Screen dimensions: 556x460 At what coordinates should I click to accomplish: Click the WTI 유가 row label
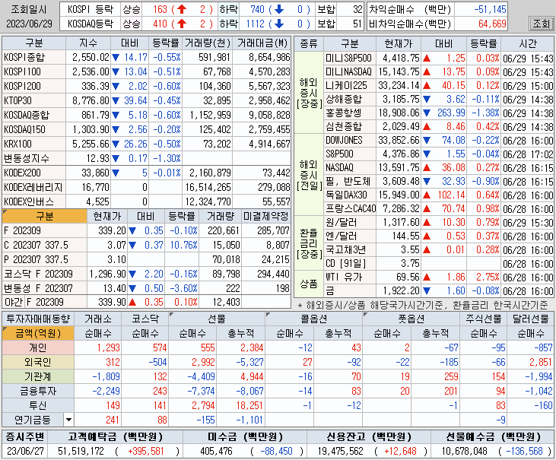(350, 277)
